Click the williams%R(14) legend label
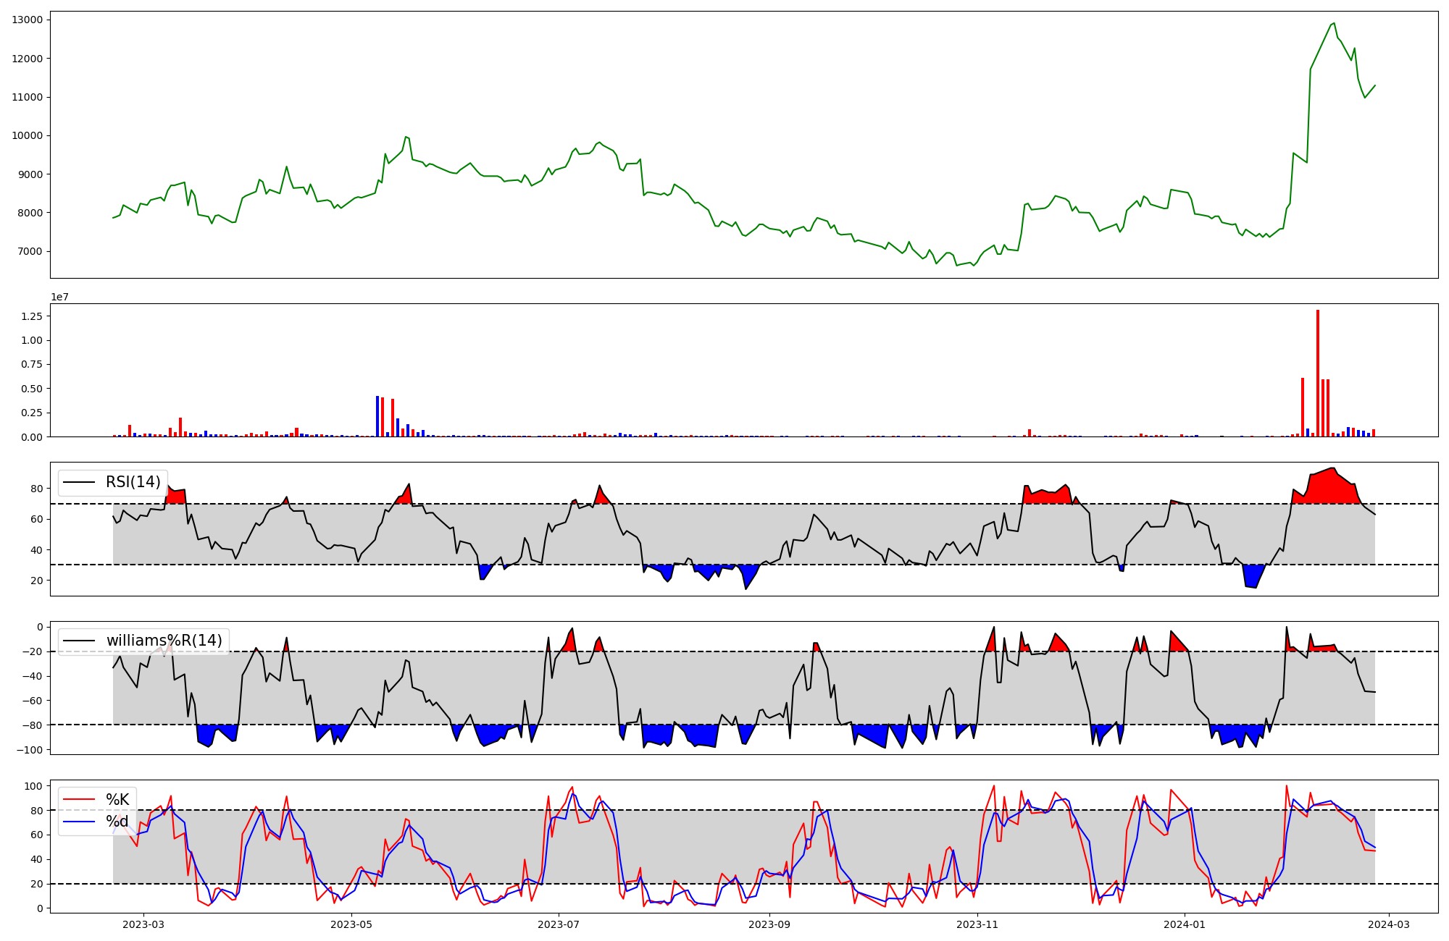Image resolution: width=1449 pixels, height=941 pixels. [x=164, y=641]
